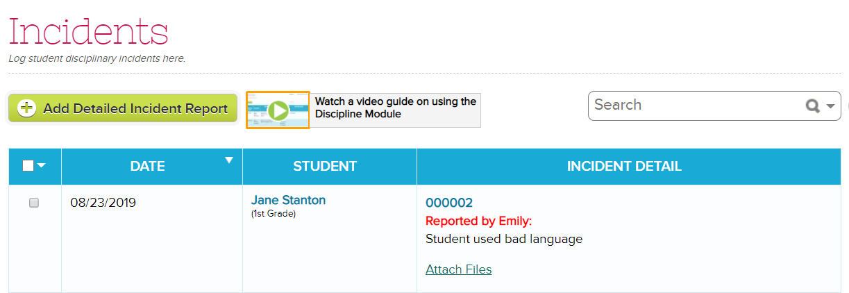Click the 'Student used bad language' description
This screenshot has width=849, height=293.
tap(504, 239)
